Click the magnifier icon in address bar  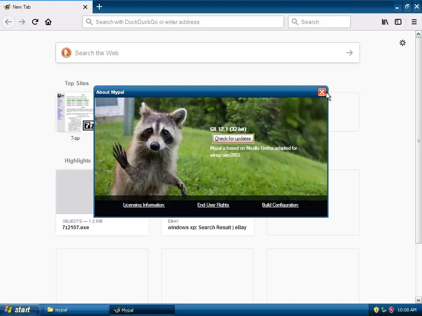89,22
